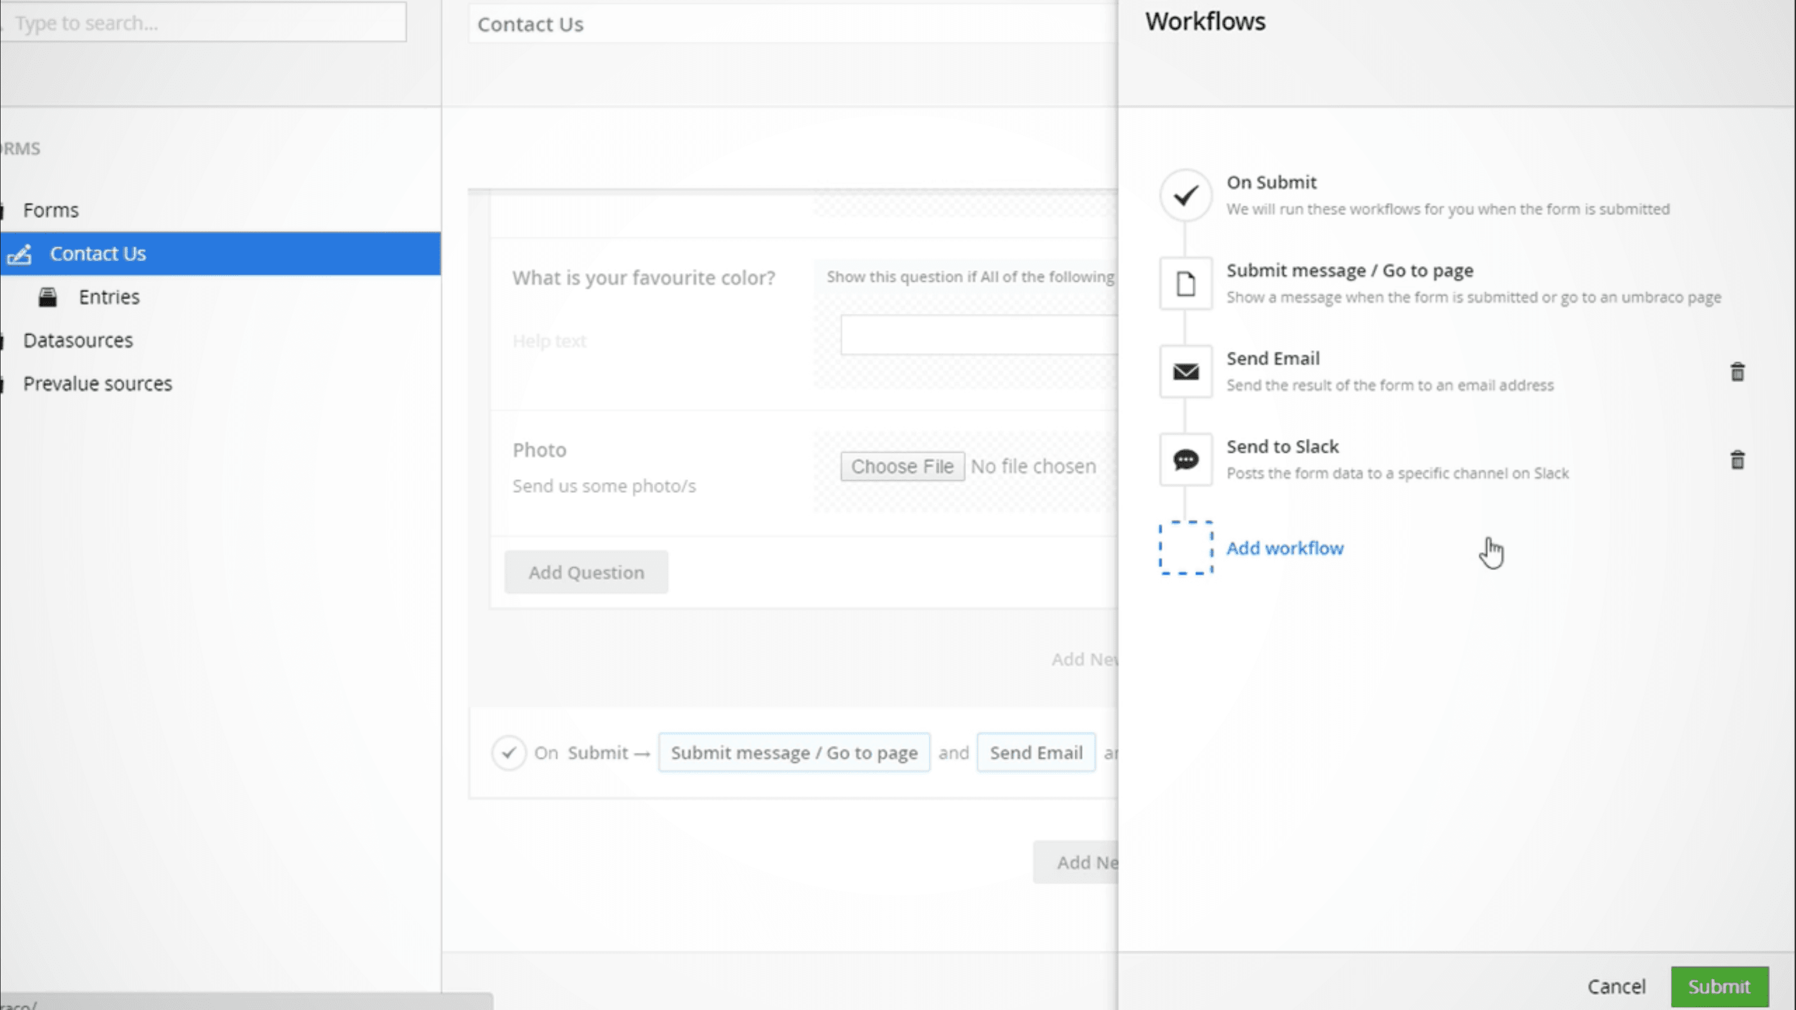Viewport: 1796px width, 1010px height.
Task: Click the Contact Us form name field
Action: [794, 24]
